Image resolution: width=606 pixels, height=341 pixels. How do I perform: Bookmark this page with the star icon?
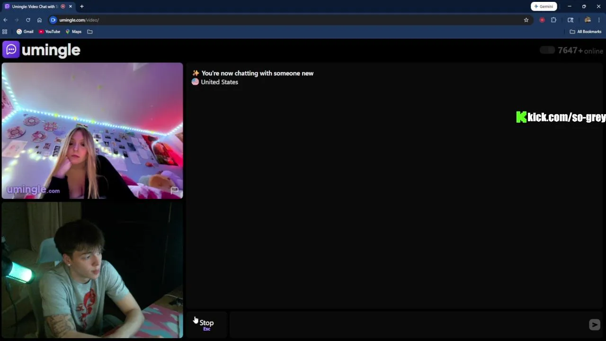(526, 20)
